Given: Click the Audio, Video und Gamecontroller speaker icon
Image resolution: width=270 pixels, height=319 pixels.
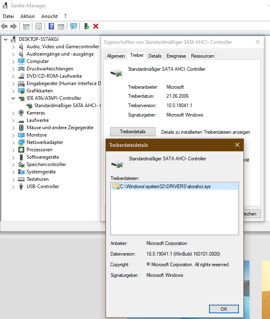Looking at the screenshot, I should pyautogui.click(x=21, y=47).
